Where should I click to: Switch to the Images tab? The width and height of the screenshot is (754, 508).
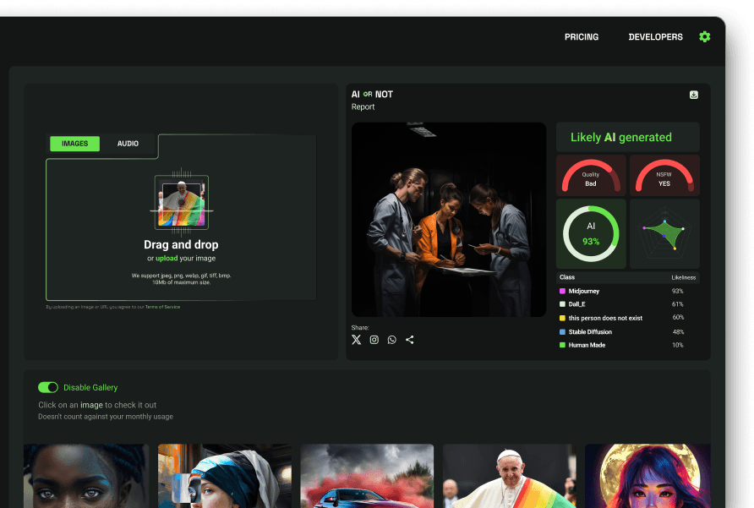(74, 144)
